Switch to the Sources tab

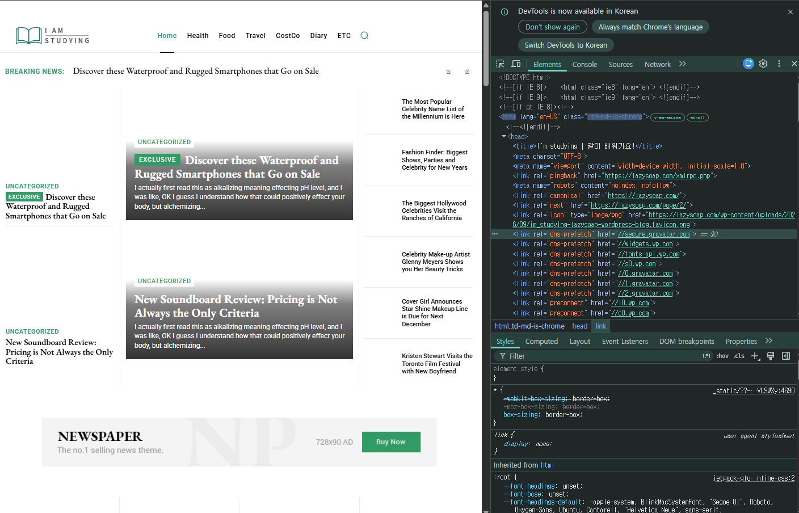pos(621,65)
